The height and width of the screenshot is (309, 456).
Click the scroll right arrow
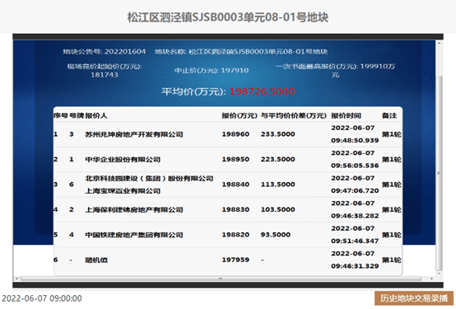coord(431,279)
